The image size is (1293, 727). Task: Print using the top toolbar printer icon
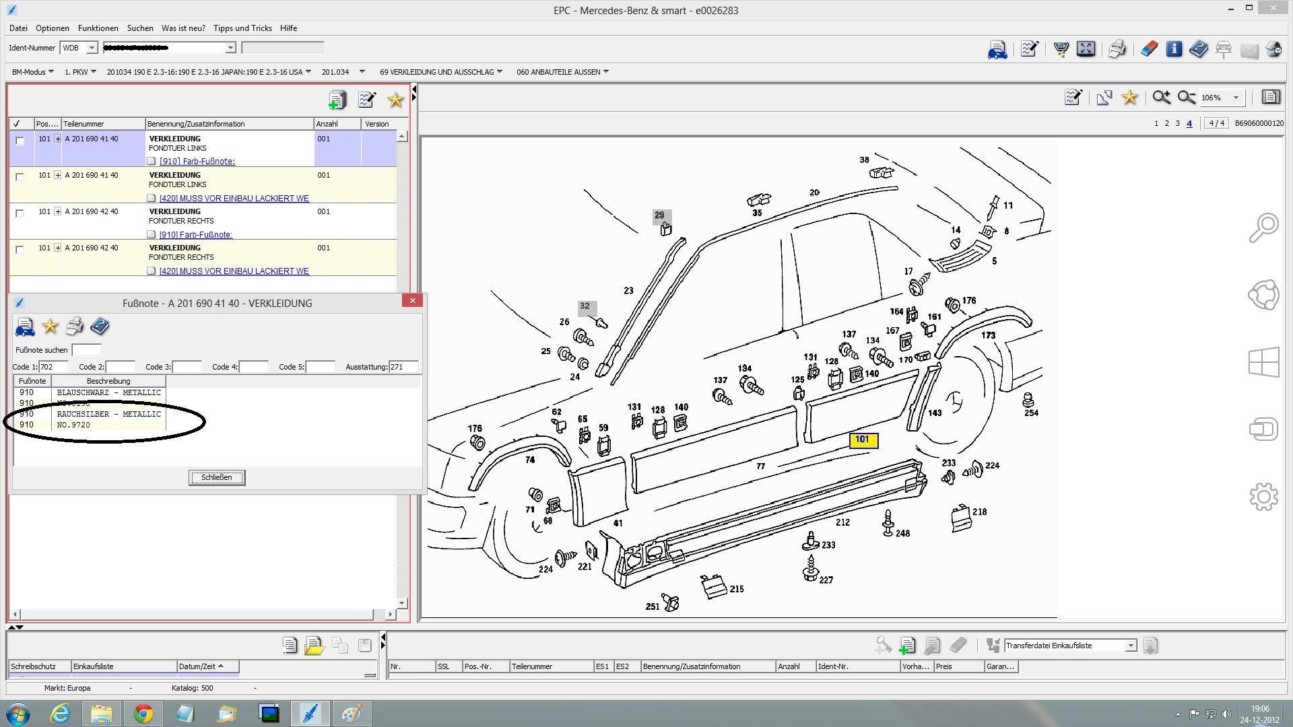point(1117,49)
